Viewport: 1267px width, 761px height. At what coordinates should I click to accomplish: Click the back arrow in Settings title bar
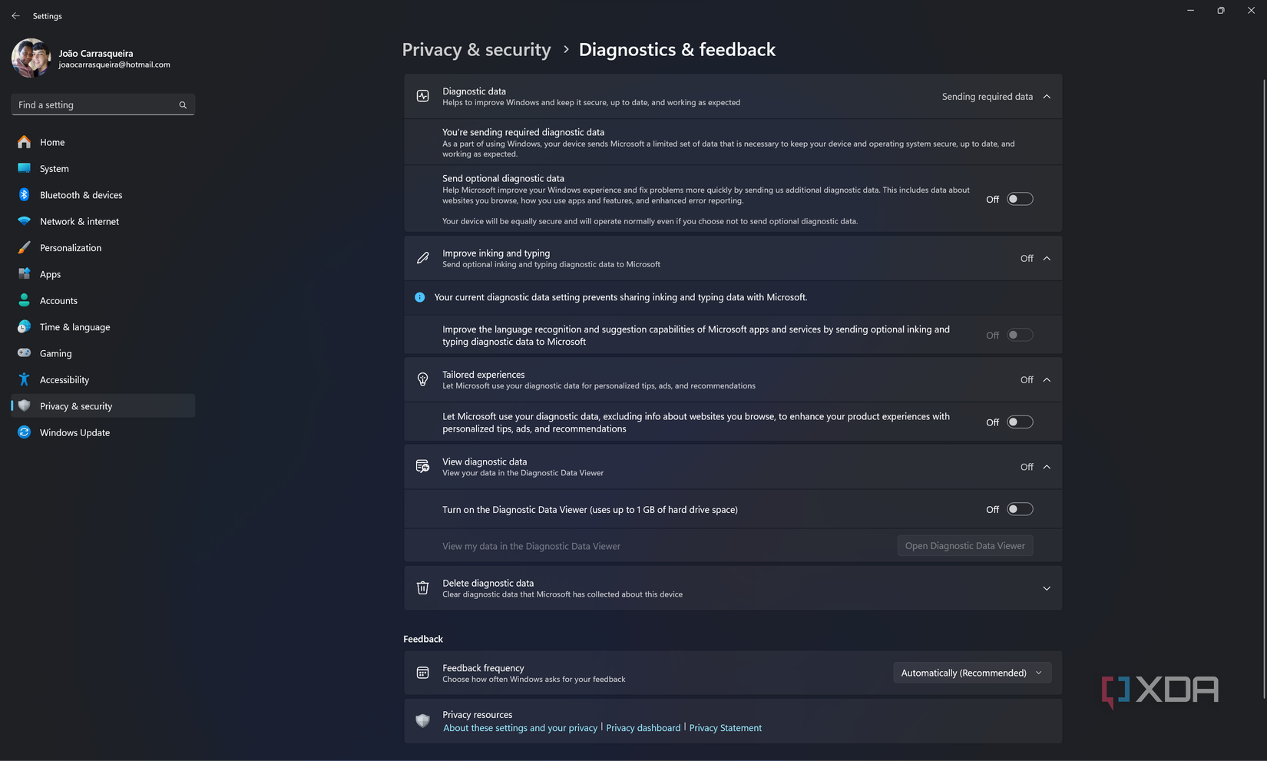click(x=15, y=15)
